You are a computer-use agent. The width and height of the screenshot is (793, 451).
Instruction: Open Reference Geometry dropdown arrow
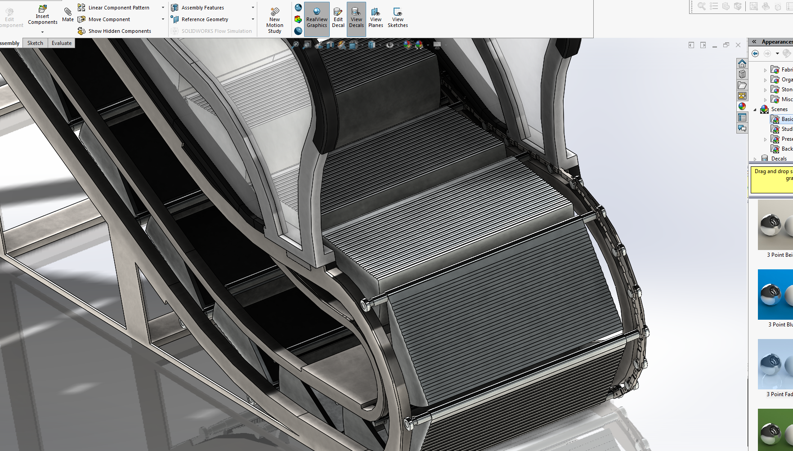coord(253,19)
